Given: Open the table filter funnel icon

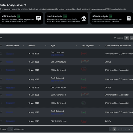Looking at the screenshot, I should pyautogui.click(x=1, y=38).
